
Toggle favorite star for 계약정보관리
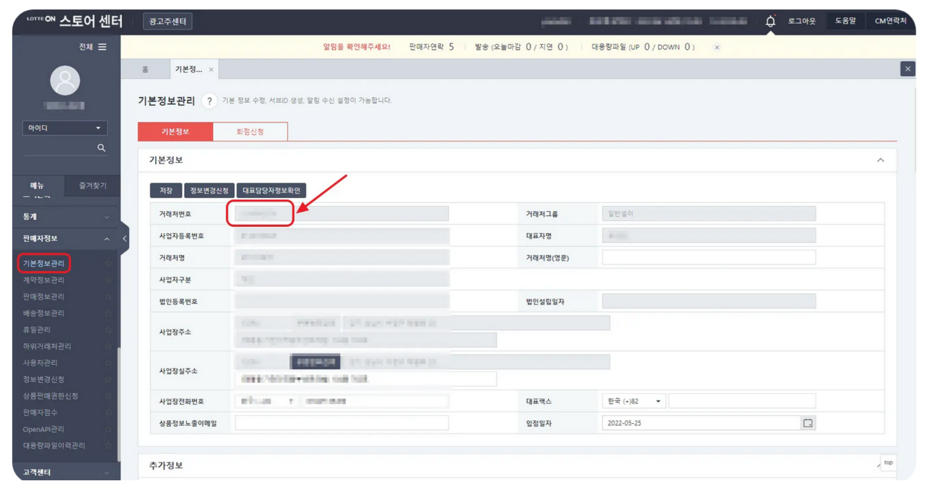(x=108, y=280)
